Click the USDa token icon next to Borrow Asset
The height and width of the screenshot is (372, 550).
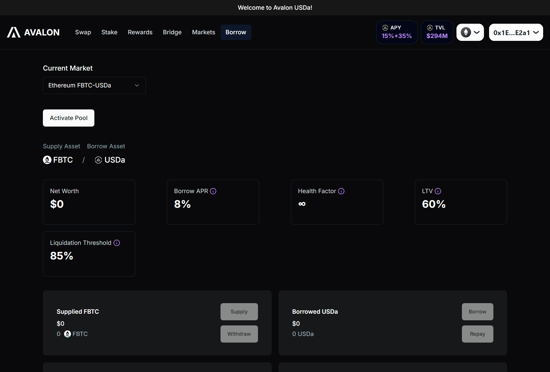98,160
